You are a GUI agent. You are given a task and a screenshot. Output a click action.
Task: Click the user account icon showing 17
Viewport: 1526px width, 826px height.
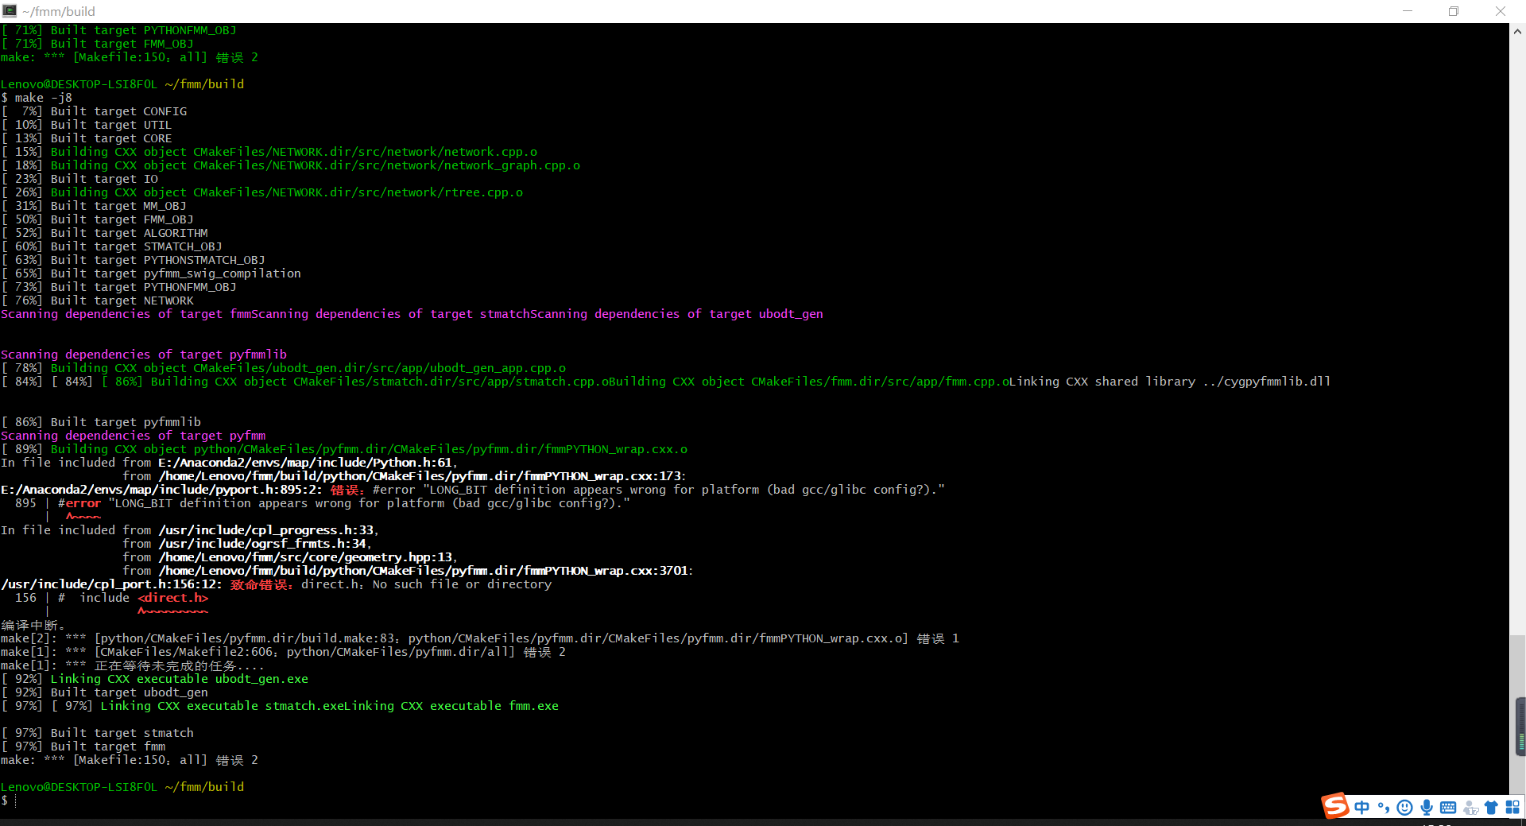click(x=1470, y=807)
